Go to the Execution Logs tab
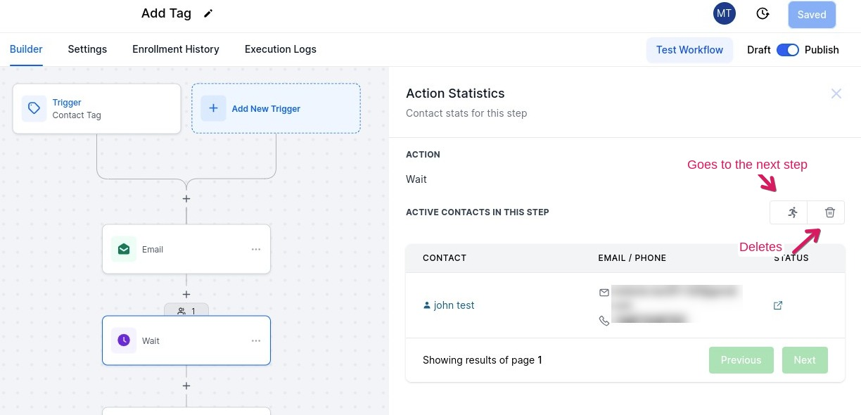861x415 pixels. (280, 49)
